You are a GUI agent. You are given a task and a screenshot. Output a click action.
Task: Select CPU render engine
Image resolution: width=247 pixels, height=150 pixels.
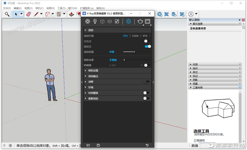coord(125,36)
